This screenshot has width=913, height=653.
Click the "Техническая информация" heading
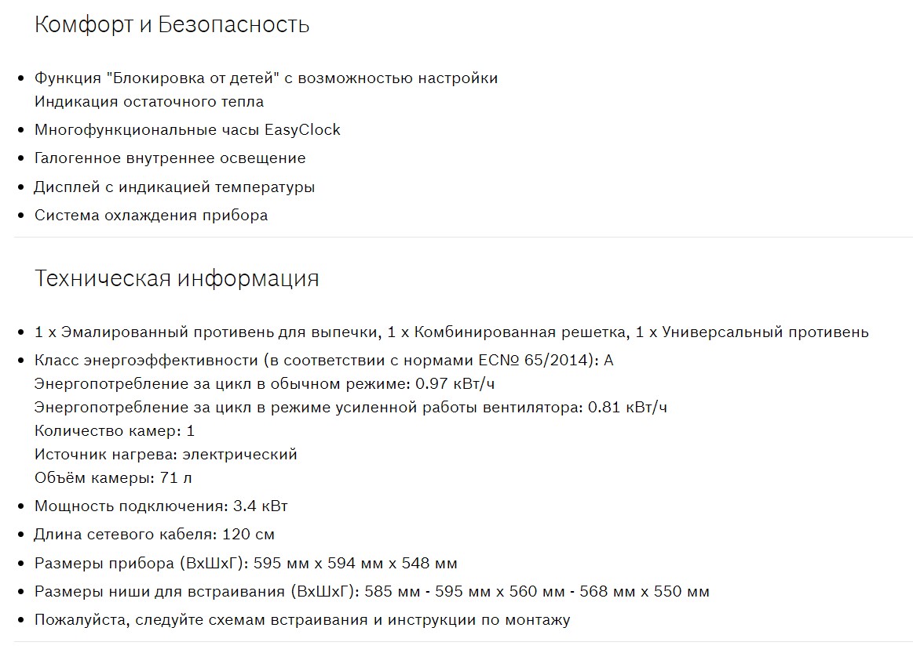pos(177,279)
